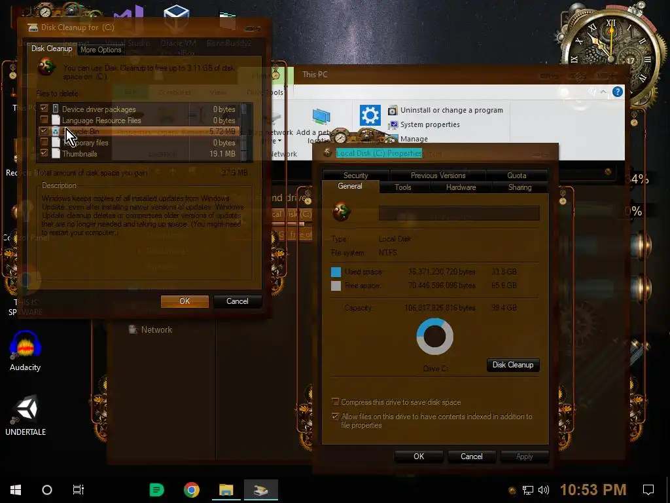This screenshot has height=503, width=670.
Task: Click the System properties icon
Action: [393, 124]
